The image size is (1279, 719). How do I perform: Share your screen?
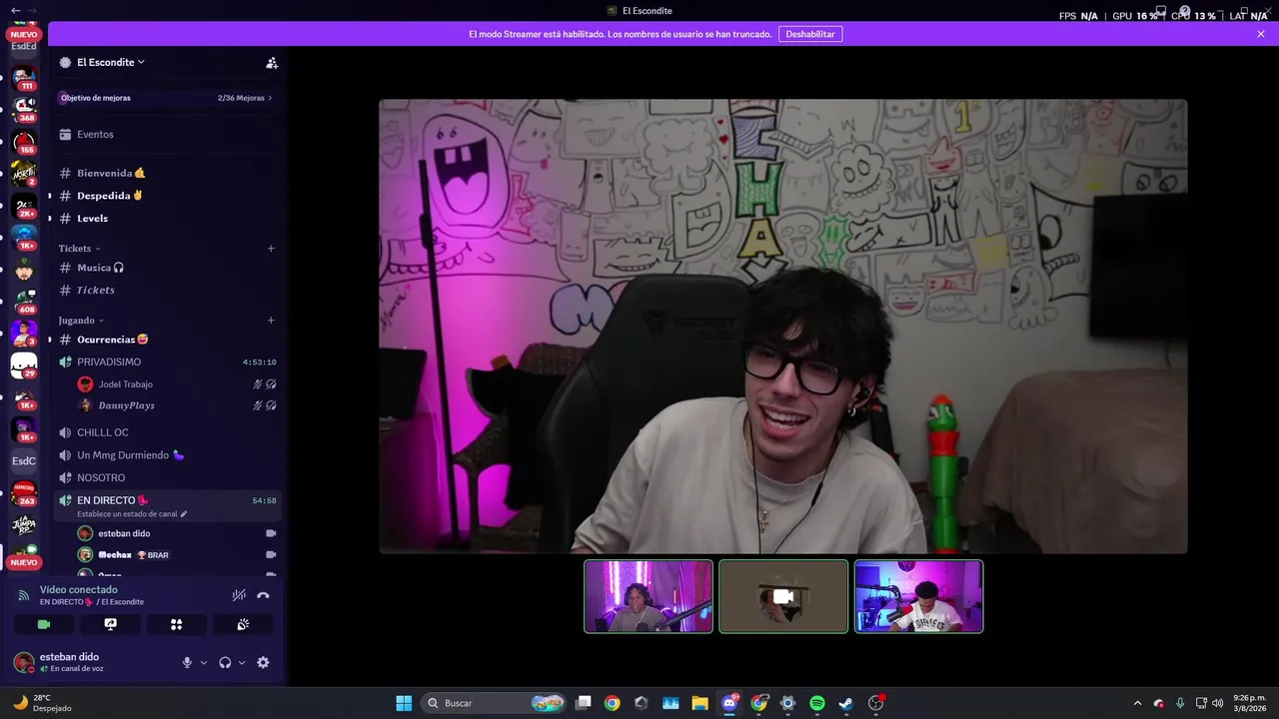click(x=110, y=624)
